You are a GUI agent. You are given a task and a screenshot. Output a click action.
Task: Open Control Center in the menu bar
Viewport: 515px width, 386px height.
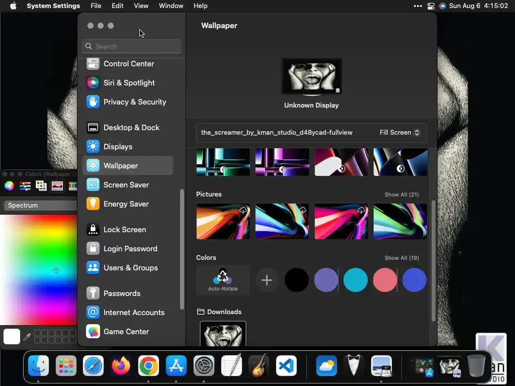[431, 6]
